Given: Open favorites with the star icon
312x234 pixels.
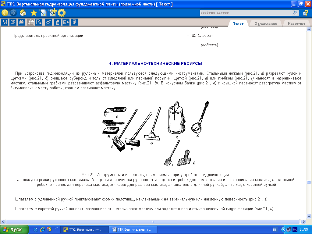Looking at the screenshot, I should (x=34, y=13).
